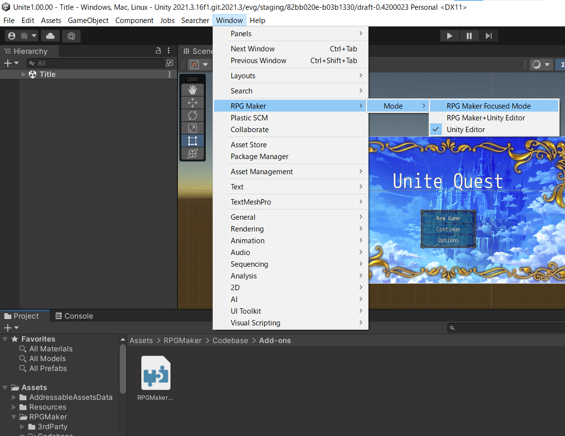Click the RPGMaker breadcrumb link
Image resolution: width=565 pixels, height=436 pixels.
(x=183, y=341)
